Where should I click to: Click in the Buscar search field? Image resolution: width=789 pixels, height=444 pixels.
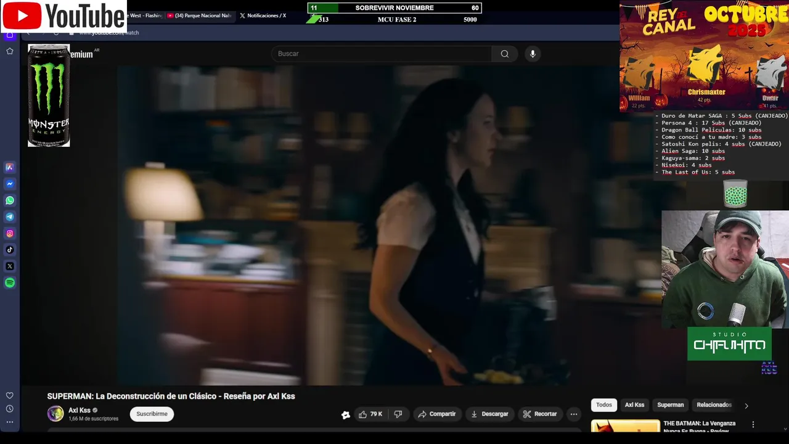point(382,54)
